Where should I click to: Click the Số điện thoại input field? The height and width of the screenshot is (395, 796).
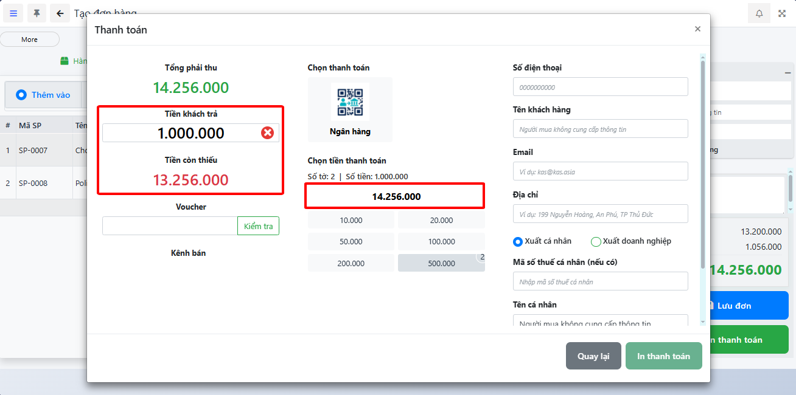tap(600, 87)
